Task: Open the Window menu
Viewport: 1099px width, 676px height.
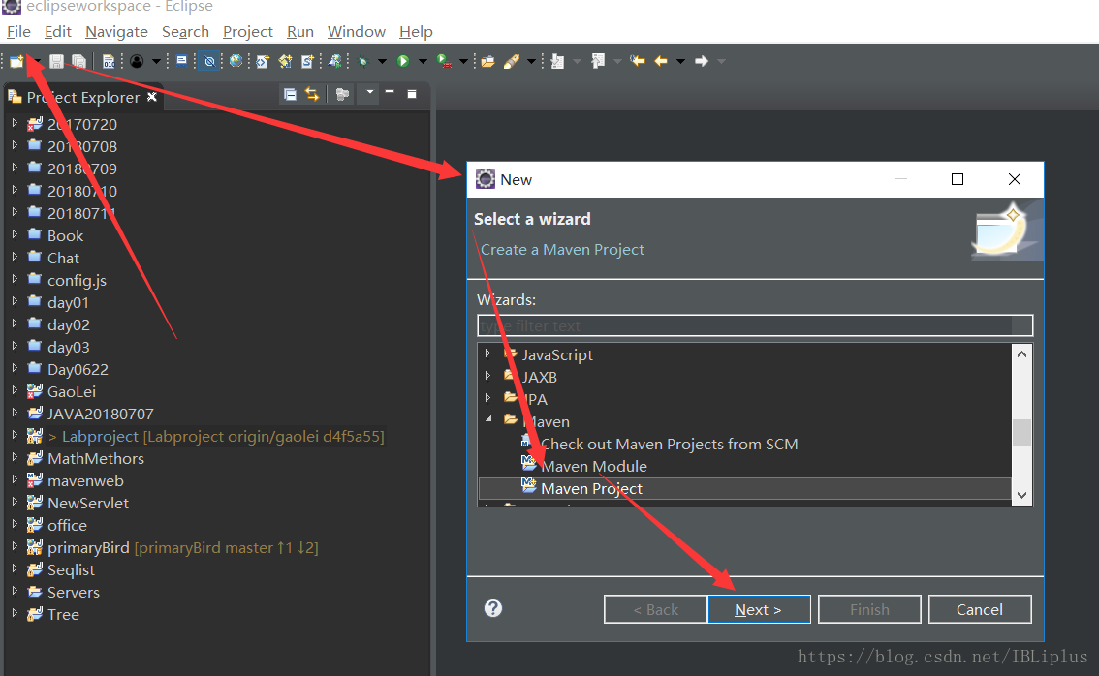Action: 356,32
